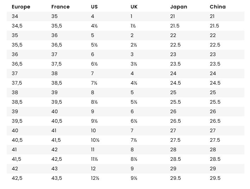Select Europe size 42,5 cell

pos(17,178)
